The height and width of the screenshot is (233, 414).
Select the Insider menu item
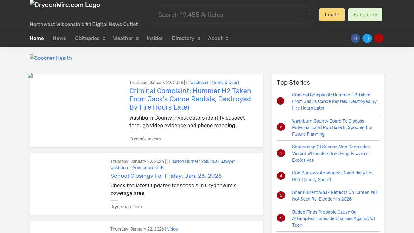pos(155,39)
